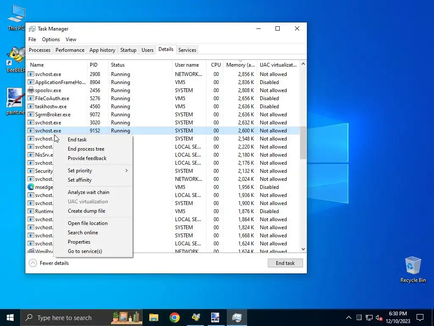This screenshot has height=326, width=434.
Task: Open the View menu
Action: [71, 39]
